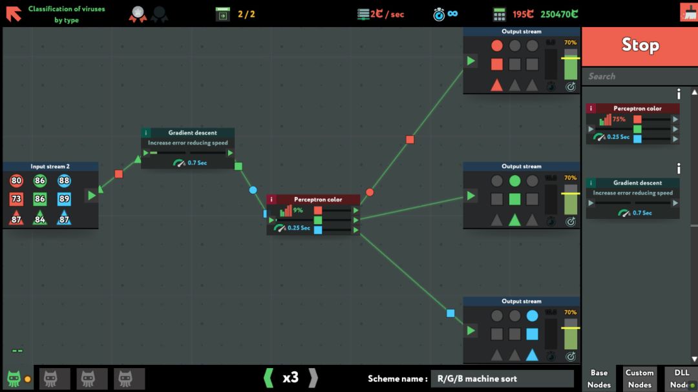Open info icon on sidebar Perceptron color card
Viewport: 698px width, 392px height.
(591, 108)
